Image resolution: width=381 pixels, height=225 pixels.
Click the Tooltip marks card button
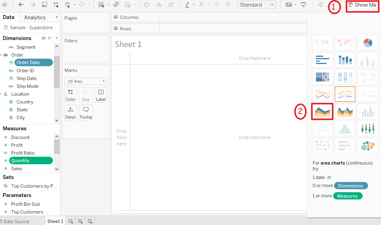pos(86,112)
